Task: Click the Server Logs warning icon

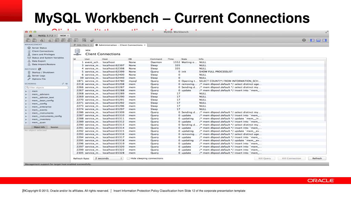Action: click(29, 76)
